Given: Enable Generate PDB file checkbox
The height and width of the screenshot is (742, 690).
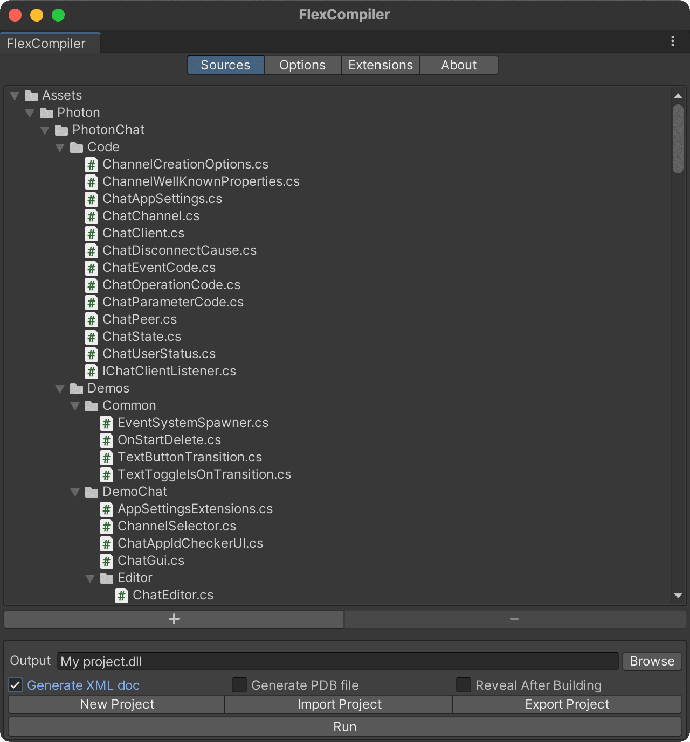Looking at the screenshot, I should pyautogui.click(x=239, y=685).
